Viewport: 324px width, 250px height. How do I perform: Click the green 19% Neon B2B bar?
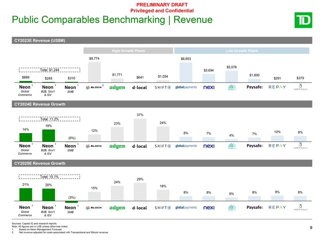click(49, 136)
